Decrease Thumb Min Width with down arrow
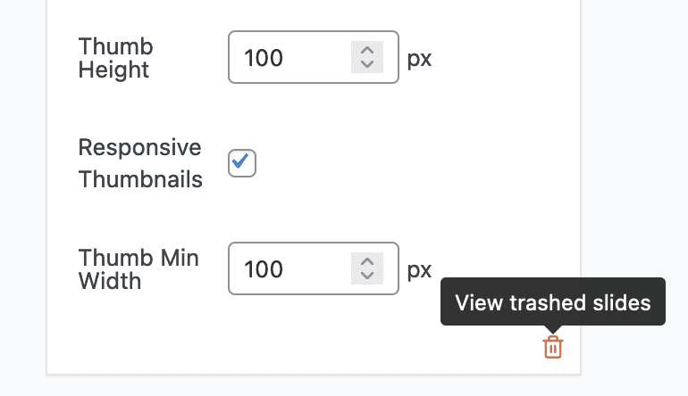This screenshot has height=396, width=688. [x=367, y=276]
